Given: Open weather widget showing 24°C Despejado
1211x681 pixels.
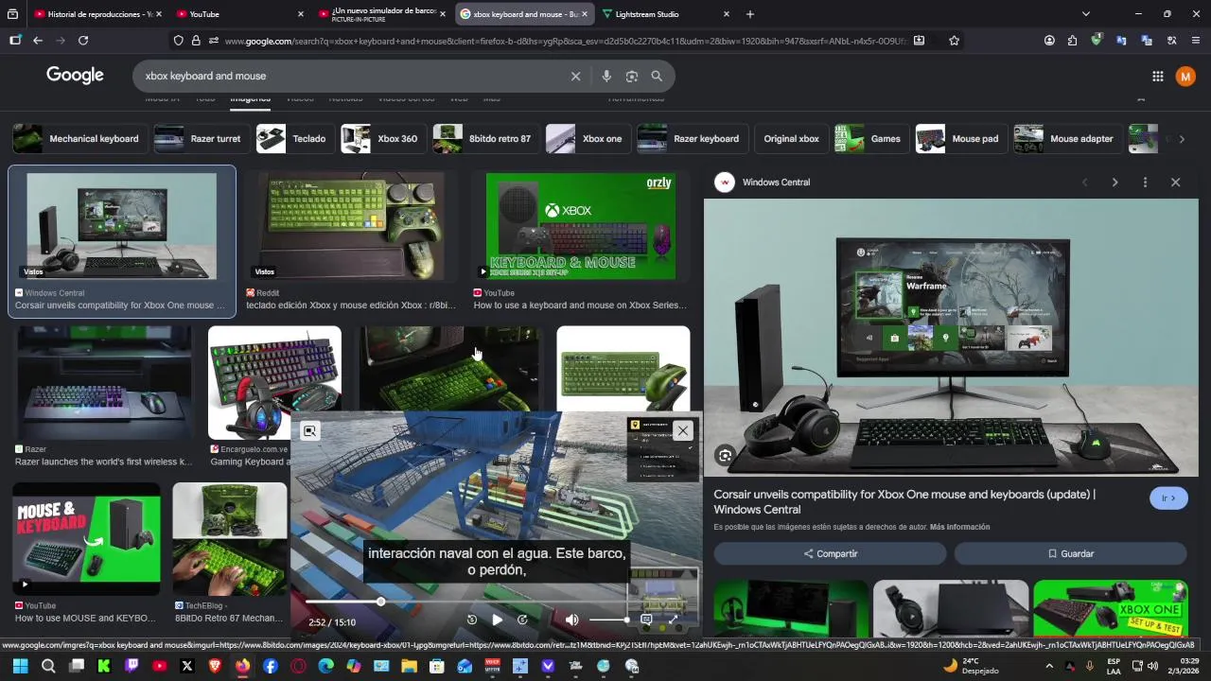Looking at the screenshot, I should click(x=974, y=666).
